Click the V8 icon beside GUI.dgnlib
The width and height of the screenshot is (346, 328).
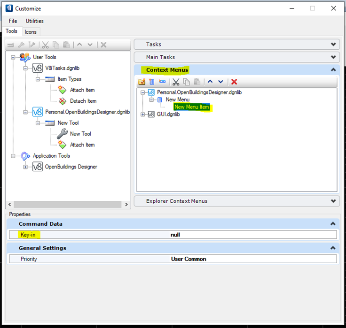tap(151, 114)
